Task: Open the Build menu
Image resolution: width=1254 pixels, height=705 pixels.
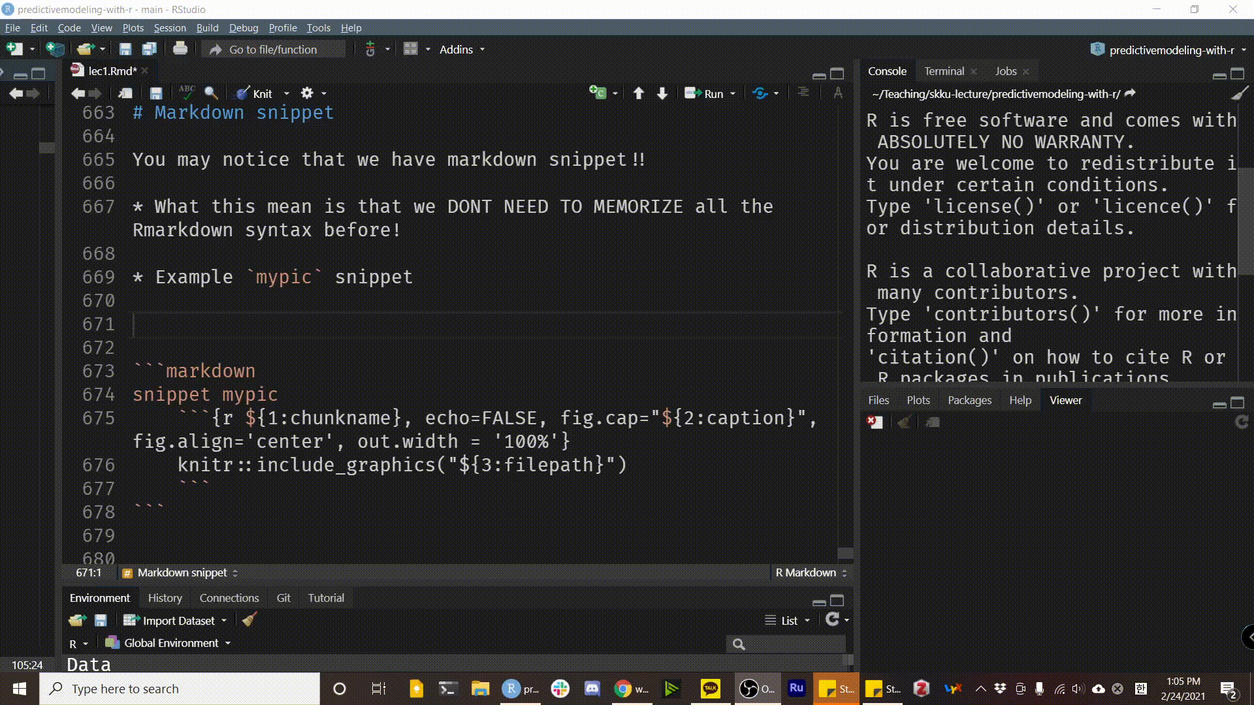Action: click(207, 27)
